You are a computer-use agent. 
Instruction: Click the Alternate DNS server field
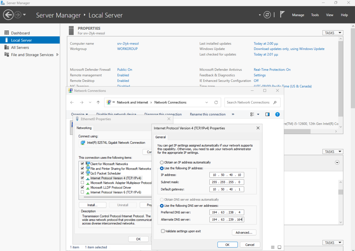click(227, 220)
